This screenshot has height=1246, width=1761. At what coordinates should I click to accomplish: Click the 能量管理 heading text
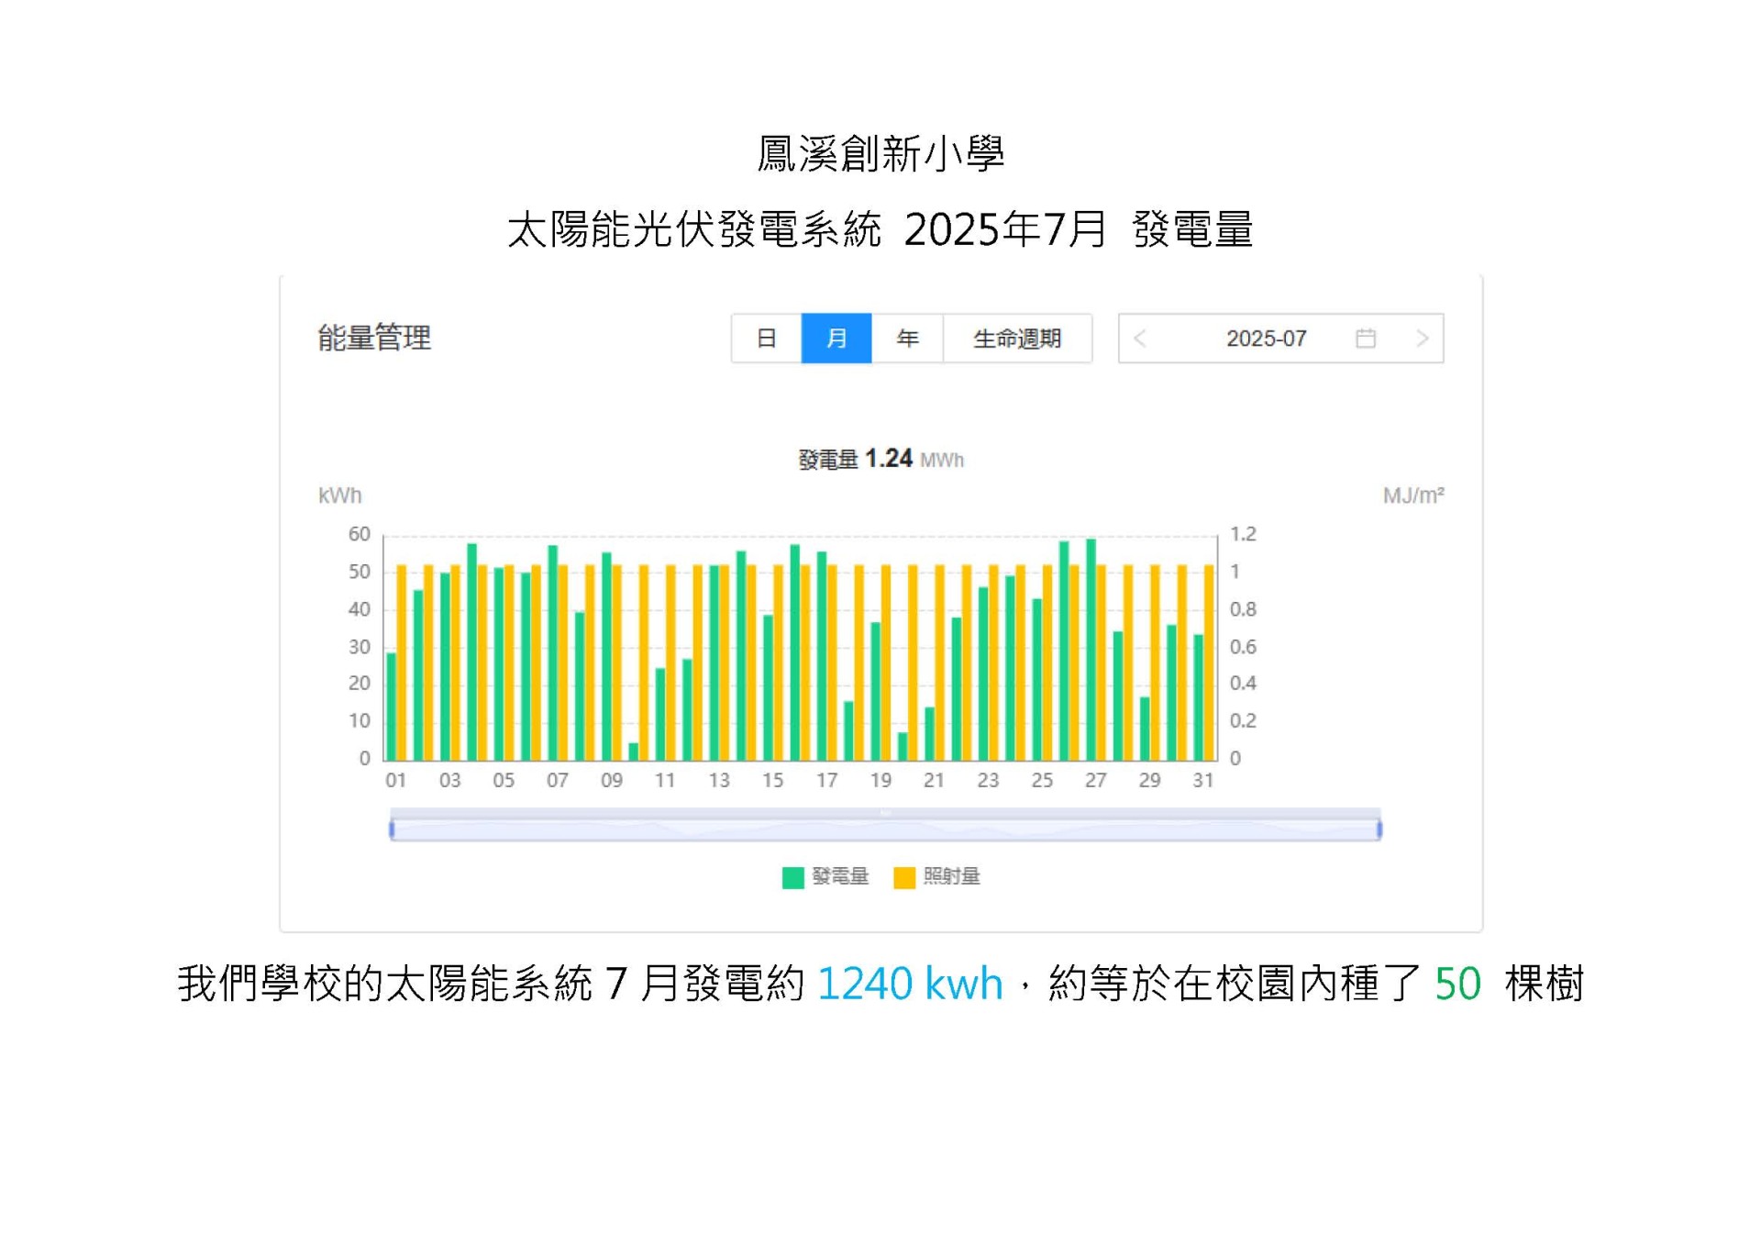pos(374,338)
